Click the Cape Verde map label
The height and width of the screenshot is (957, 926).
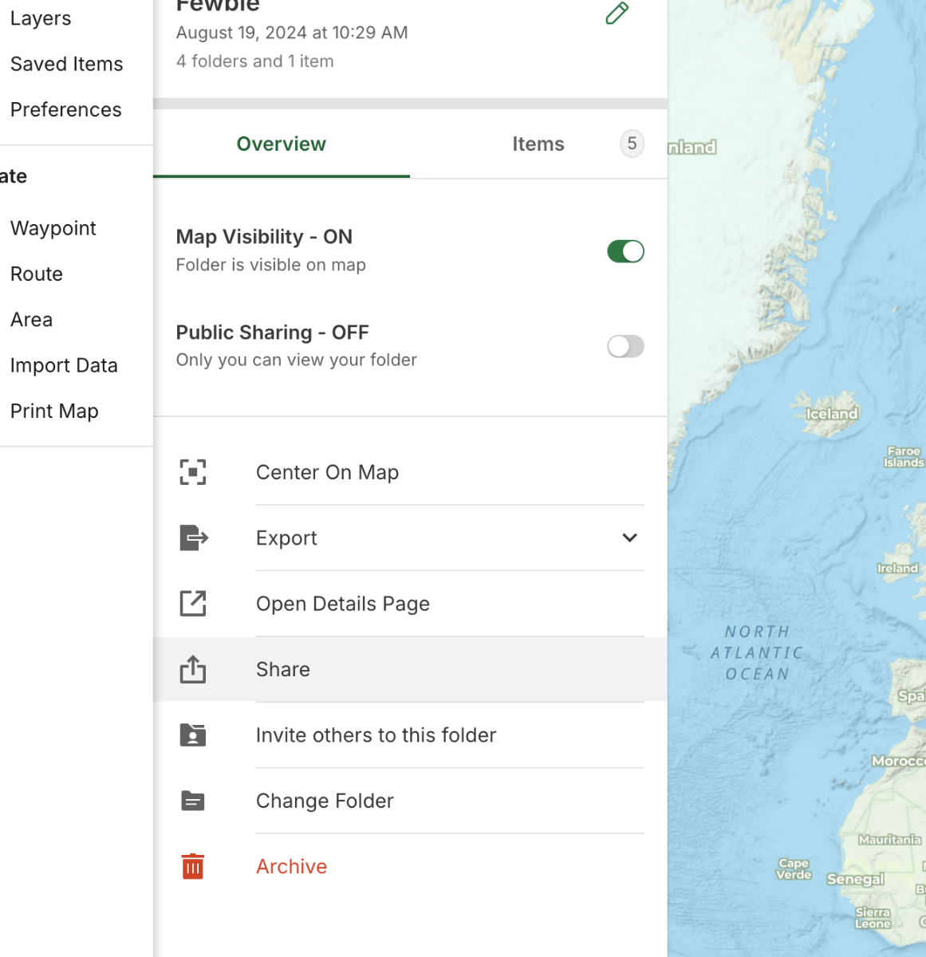coord(794,869)
